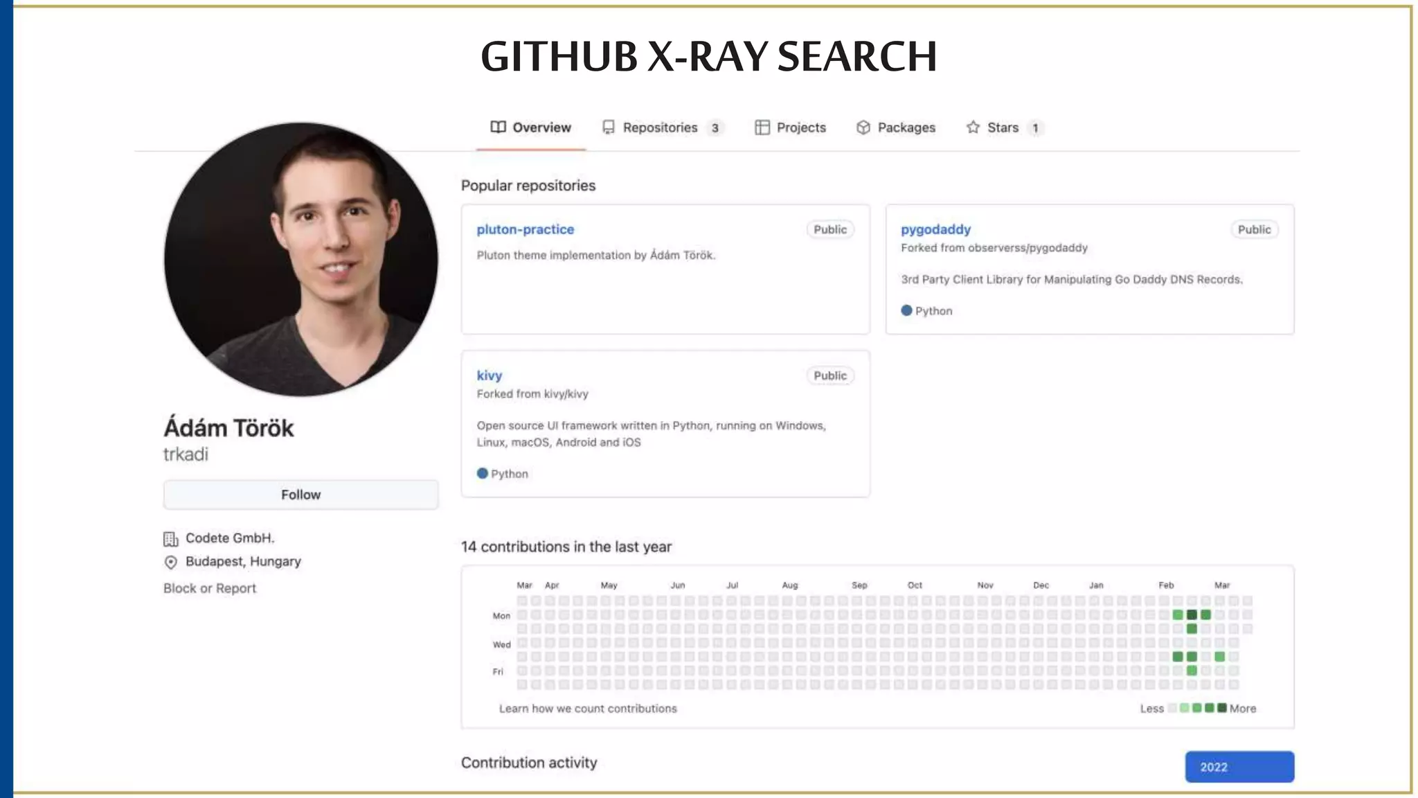Image resolution: width=1418 pixels, height=798 pixels.
Task: Follow user trkadi
Action: coord(300,495)
